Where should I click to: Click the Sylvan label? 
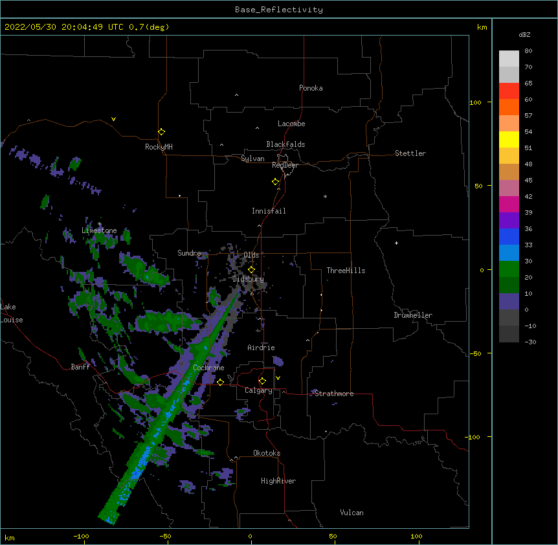click(x=252, y=159)
